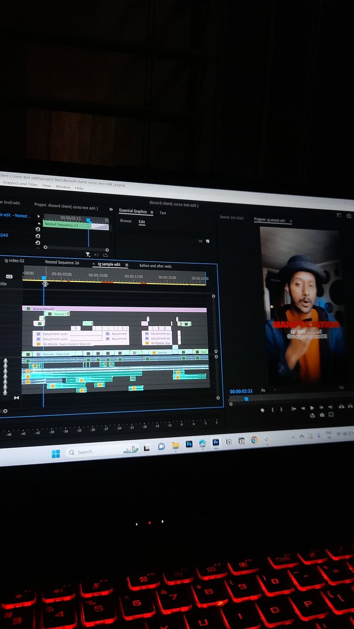
Task: Play the sequence in Program monitor
Action: click(312, 408)
